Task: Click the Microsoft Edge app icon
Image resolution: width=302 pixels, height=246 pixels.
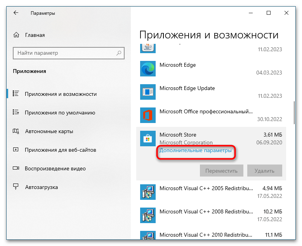Action: coord(148,69)
